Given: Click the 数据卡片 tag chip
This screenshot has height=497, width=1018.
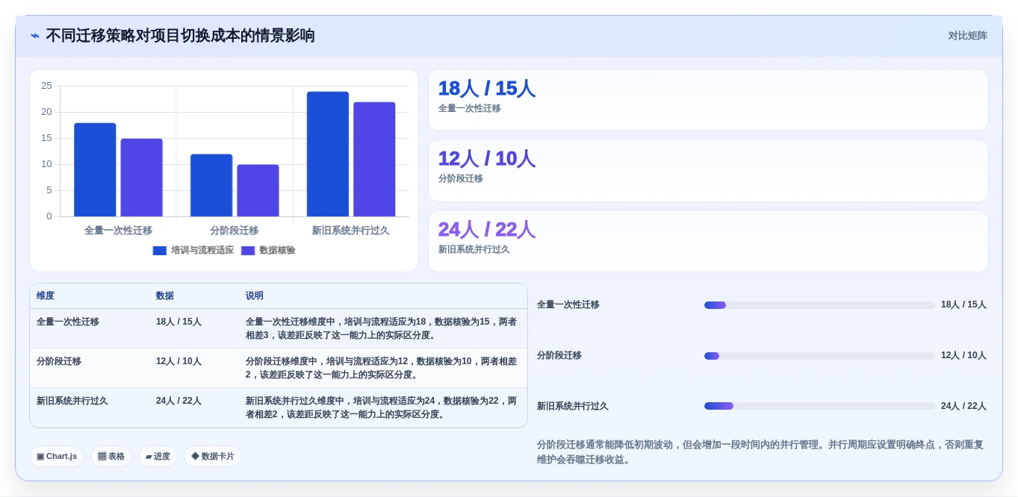Looking at the screenshot, I should point(213,457).
